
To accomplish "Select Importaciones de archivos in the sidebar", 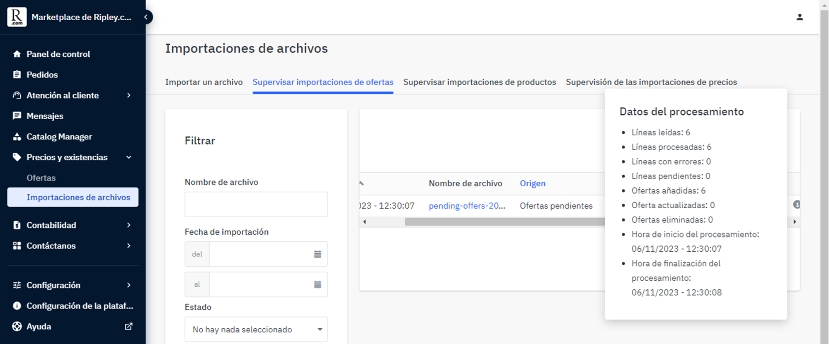I will (73, 197).
